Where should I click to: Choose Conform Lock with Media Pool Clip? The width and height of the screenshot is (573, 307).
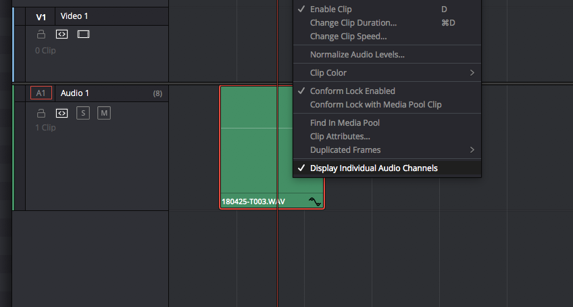[387, 104]
